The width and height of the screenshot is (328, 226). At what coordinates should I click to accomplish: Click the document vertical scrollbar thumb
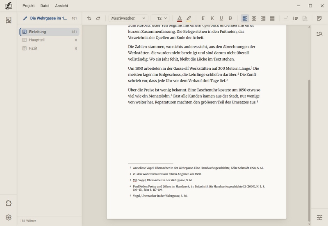pos(309,150)
